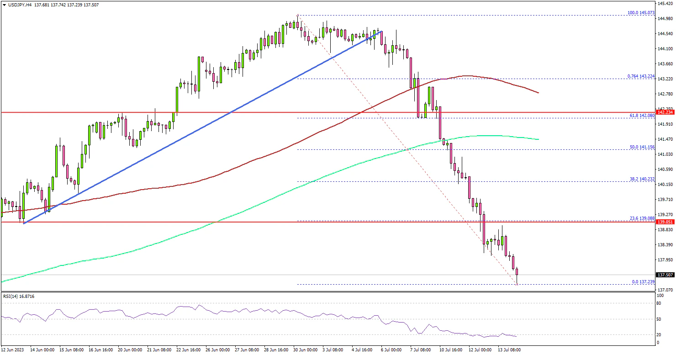Click the 12 Jun 2023 date label
This screenshot has width=676, height=355.
click(13, 350)
